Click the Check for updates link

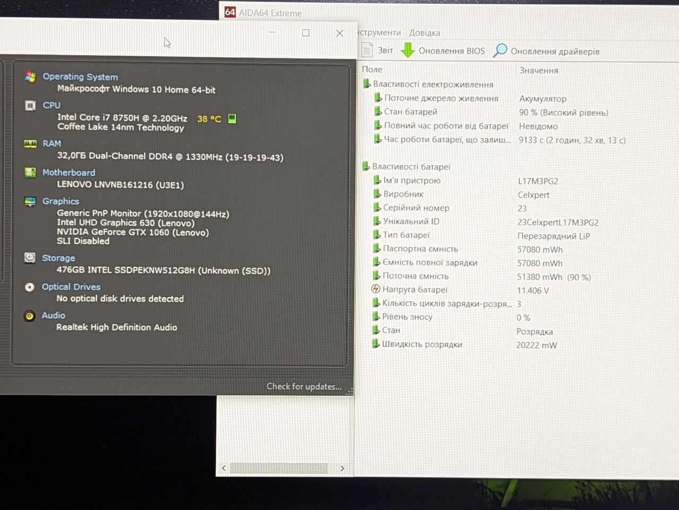coord(304,387)
